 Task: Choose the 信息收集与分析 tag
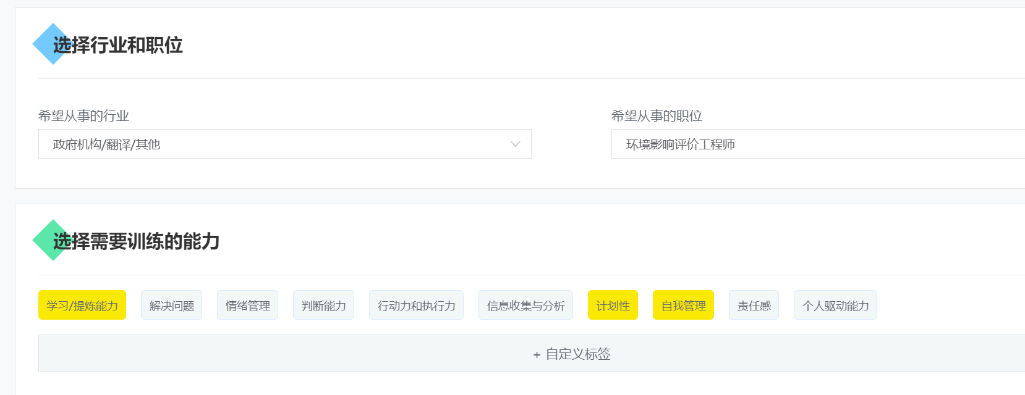[525, 306]
